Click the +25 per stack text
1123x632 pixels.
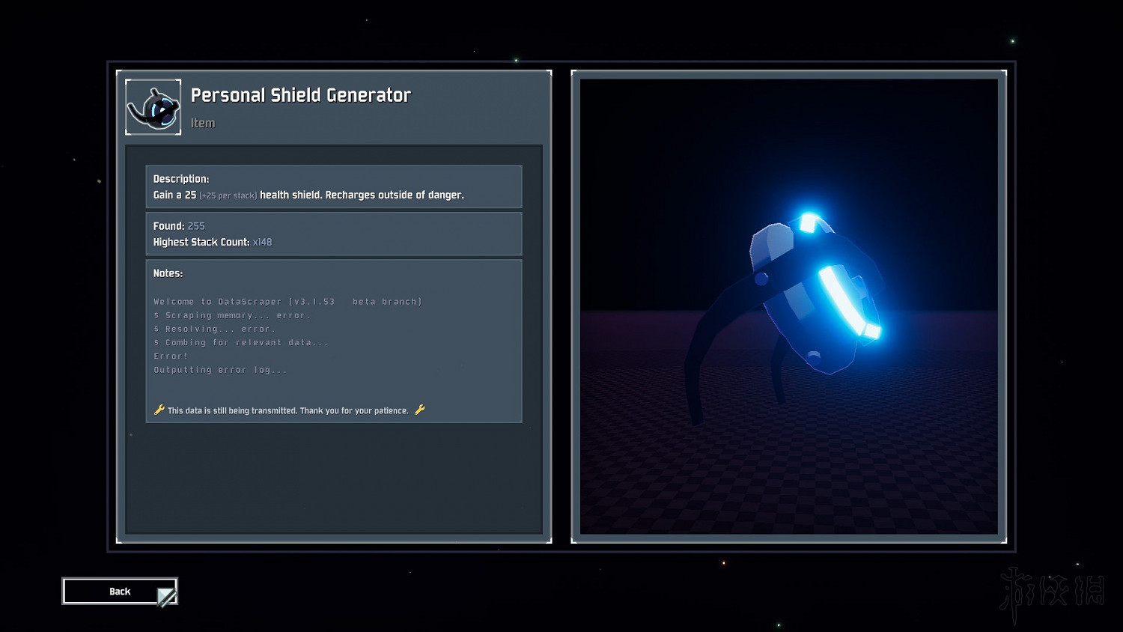(x=228, y=195)
